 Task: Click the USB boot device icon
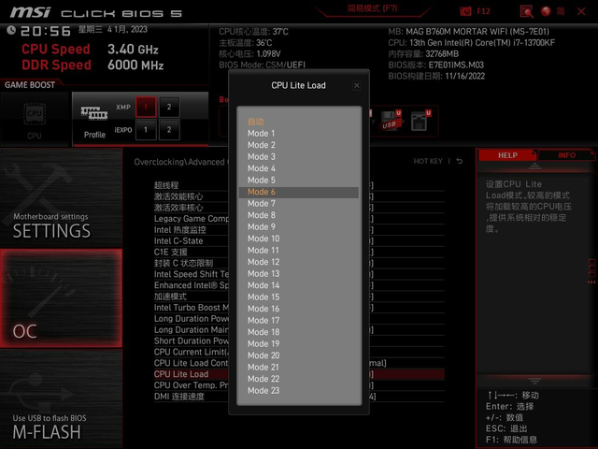click(391, 121)
